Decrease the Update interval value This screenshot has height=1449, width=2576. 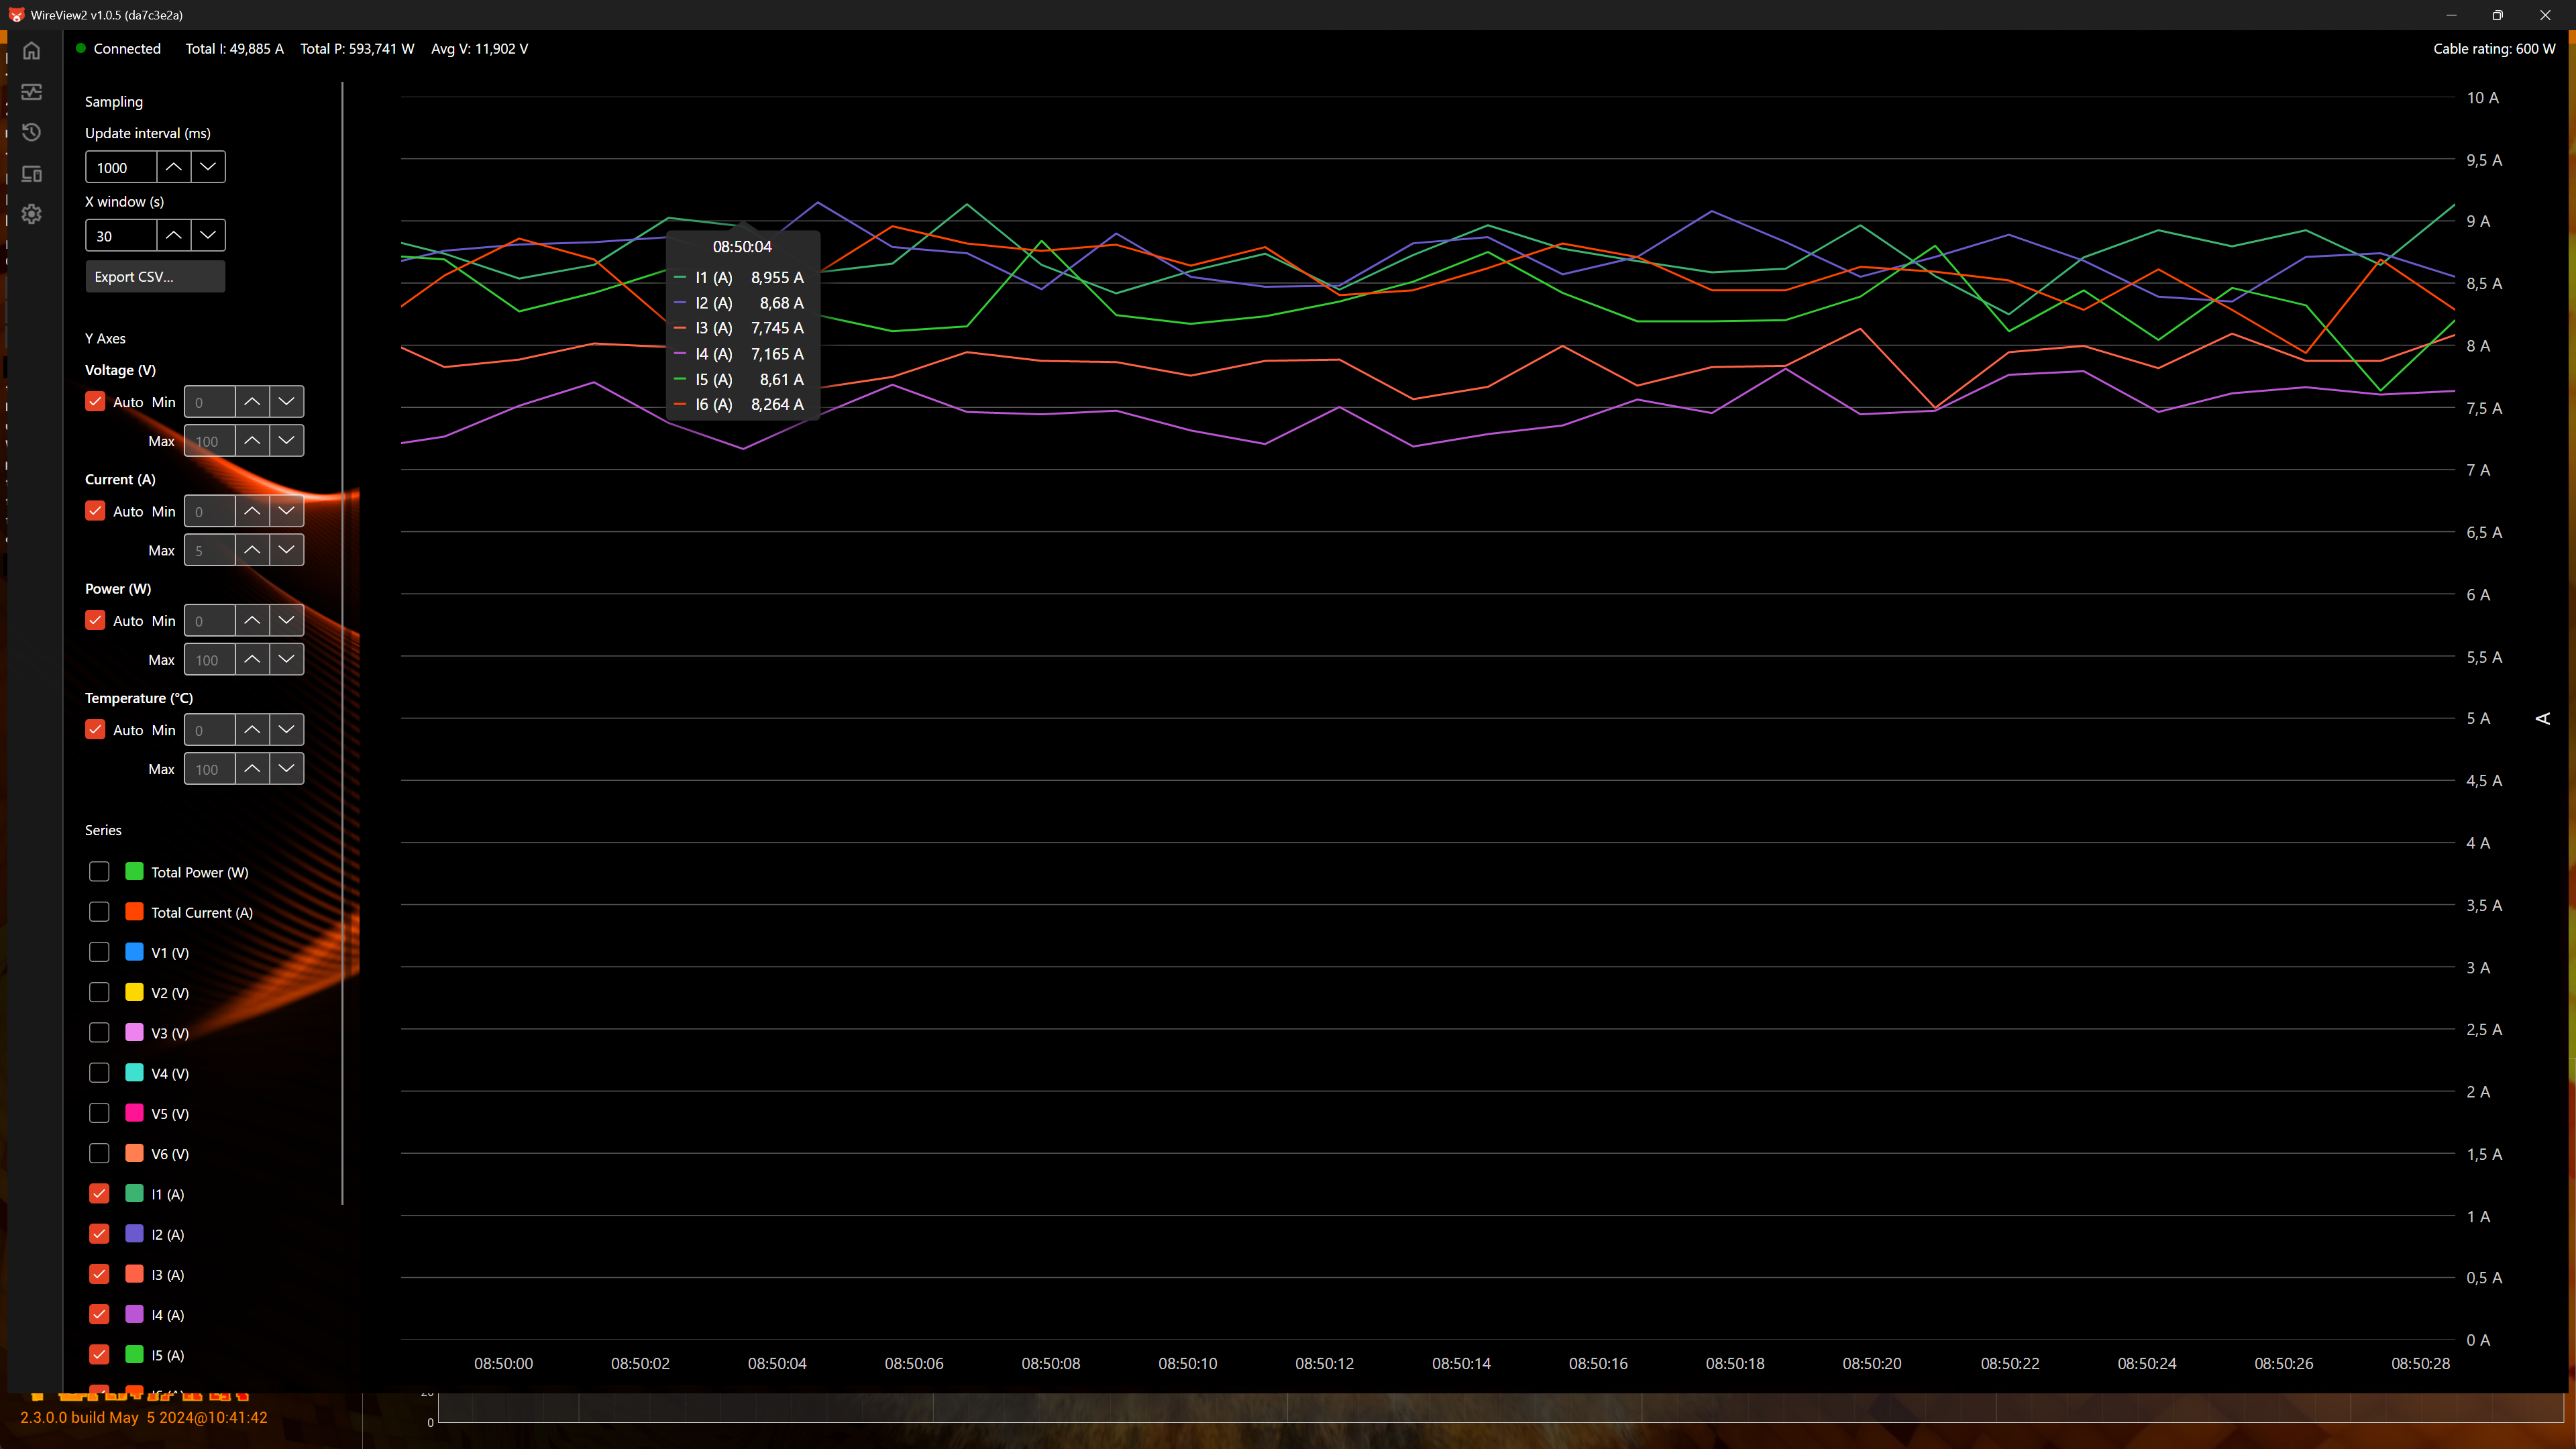coord(208,167)
